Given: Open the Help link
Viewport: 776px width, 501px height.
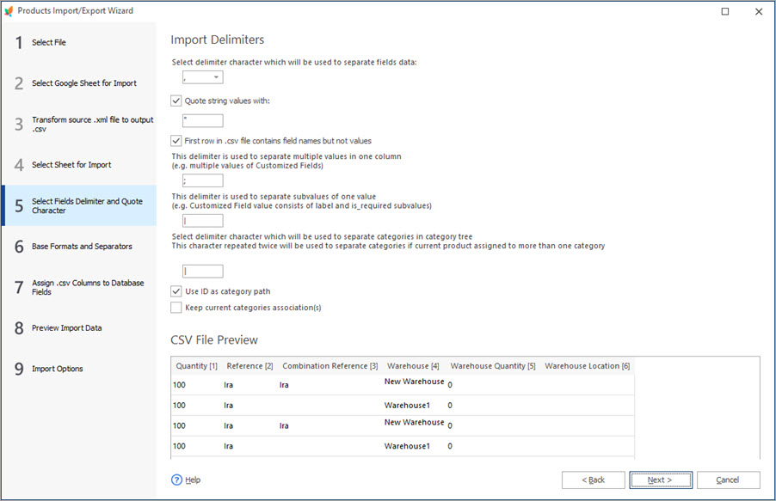Looking at the screenshot, I should [x=193, y=480].
